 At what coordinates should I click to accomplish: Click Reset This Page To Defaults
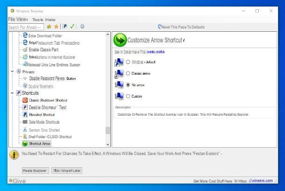181,27
